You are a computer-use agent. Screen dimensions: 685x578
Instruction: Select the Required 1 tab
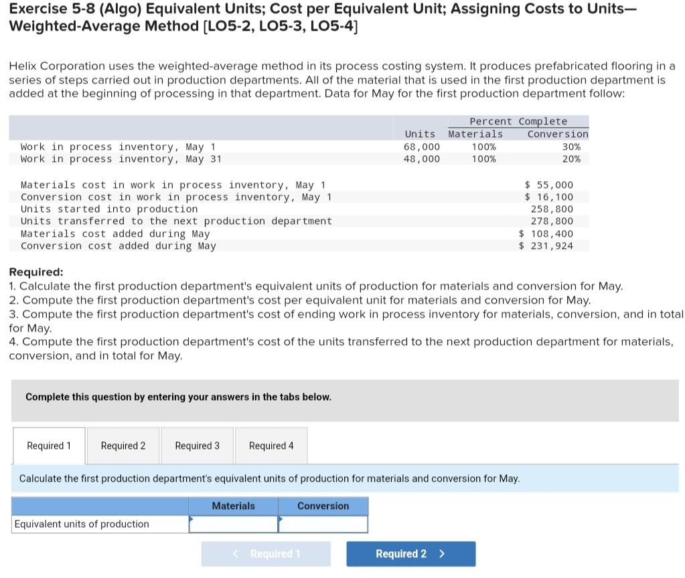(48, 446)
